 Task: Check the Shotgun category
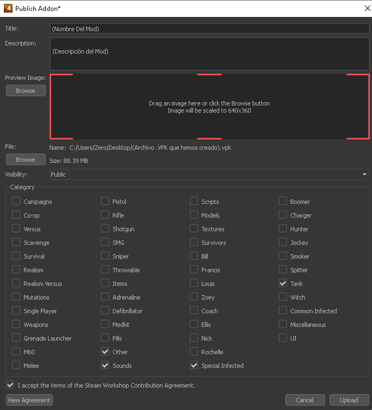coord(105,229)
